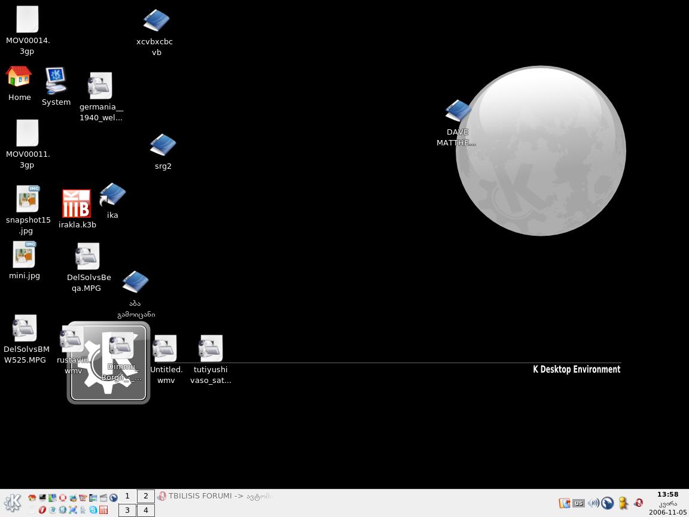Toggle the US keyboard layout indicator
689x517 pixels.
pos(578,503)
